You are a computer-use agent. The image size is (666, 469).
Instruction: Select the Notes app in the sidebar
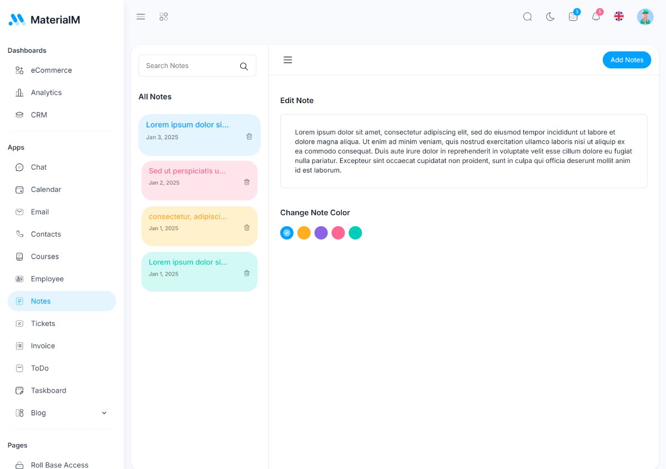(41, 300)
